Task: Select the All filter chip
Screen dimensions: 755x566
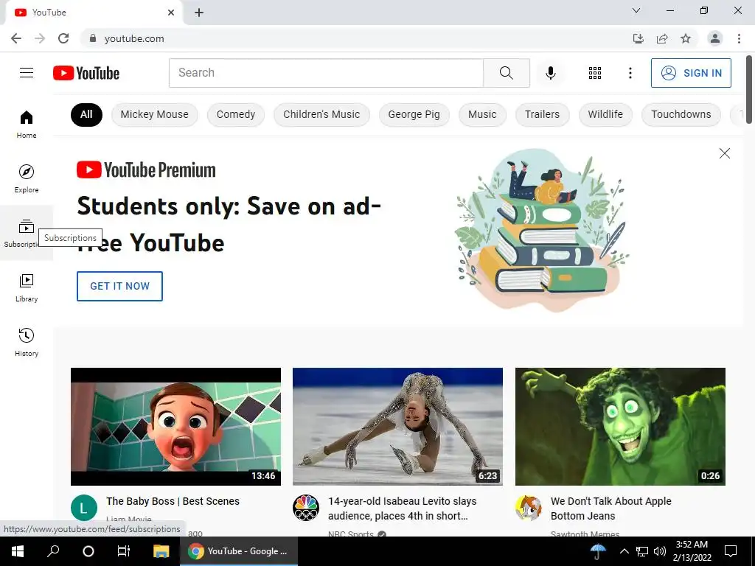Action: point(86,114)
